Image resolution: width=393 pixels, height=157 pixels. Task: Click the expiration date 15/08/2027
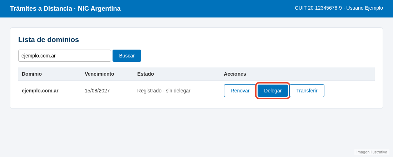[x=97, y=91]
